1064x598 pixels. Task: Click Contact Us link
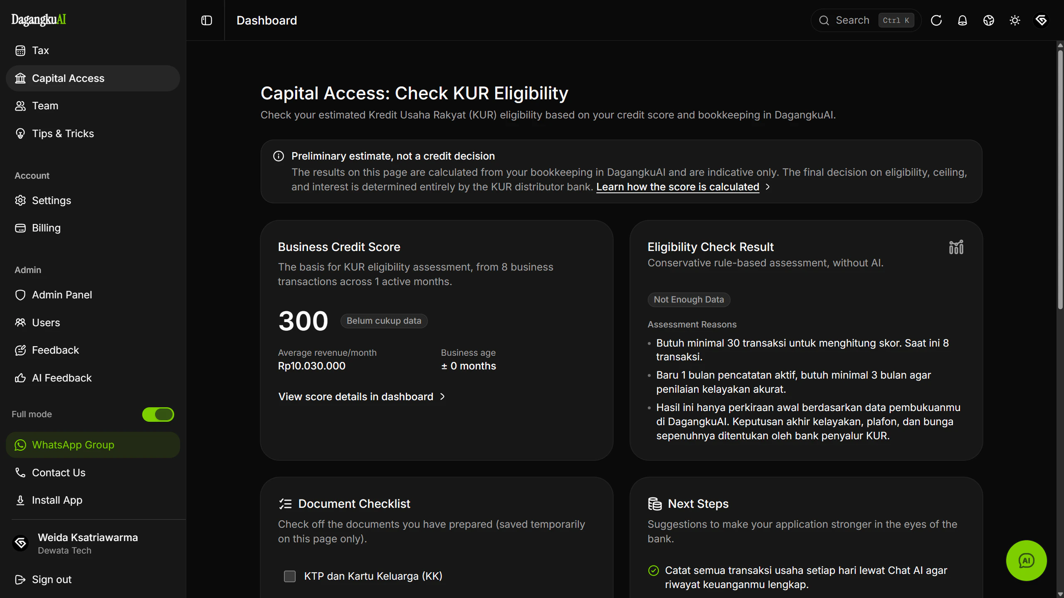[x=93, y=472]
